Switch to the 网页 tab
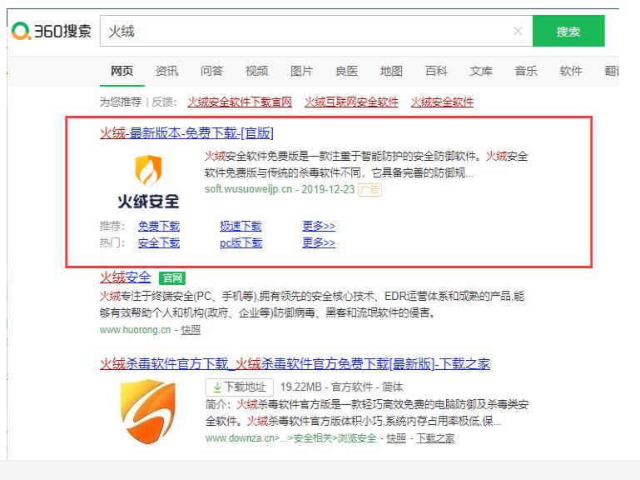Viewport: 640px width, 480px height. (x=122, y=71)
